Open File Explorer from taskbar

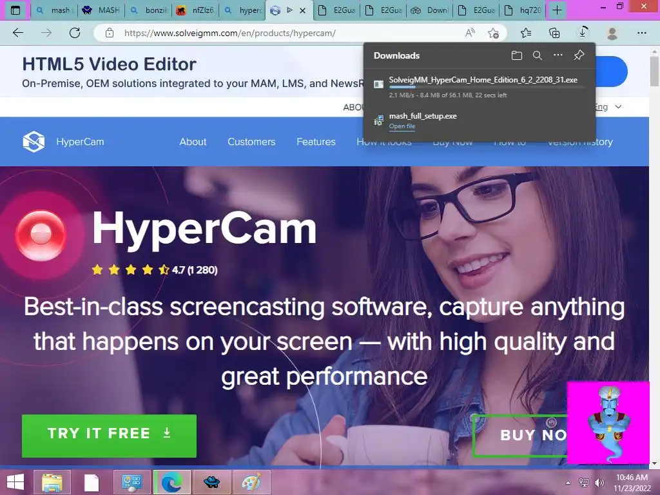(x=53, y=482)
